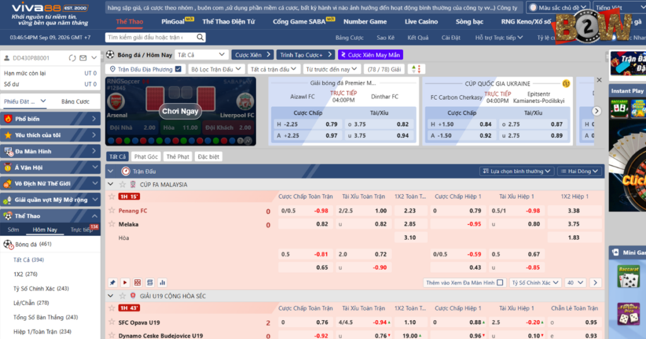Click the Cược Xiên button
Viewport: 646px width, 339px height.
pos(252,55)
